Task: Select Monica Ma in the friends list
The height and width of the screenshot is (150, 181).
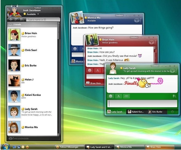Action: [x=32, y=127]
